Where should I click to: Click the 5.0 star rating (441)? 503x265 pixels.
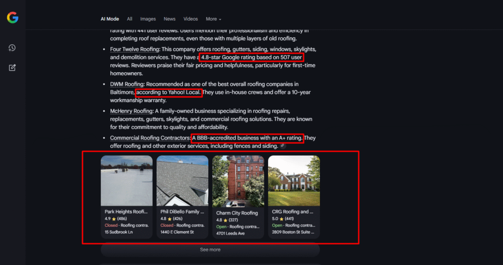pyautogui.click(x=283, y=219)
